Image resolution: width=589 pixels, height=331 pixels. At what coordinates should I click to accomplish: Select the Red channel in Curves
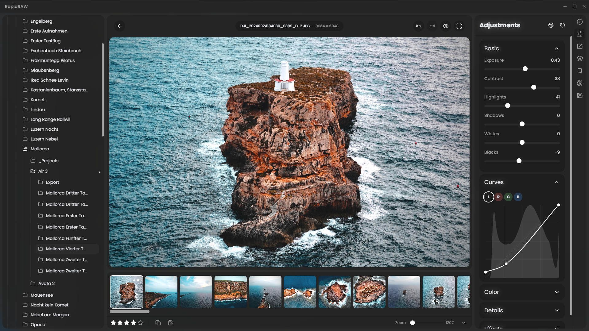pos(498,197)
